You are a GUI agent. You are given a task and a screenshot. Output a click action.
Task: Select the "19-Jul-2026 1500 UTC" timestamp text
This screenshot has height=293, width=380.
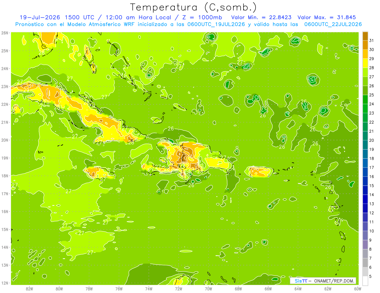pos(57,17)
